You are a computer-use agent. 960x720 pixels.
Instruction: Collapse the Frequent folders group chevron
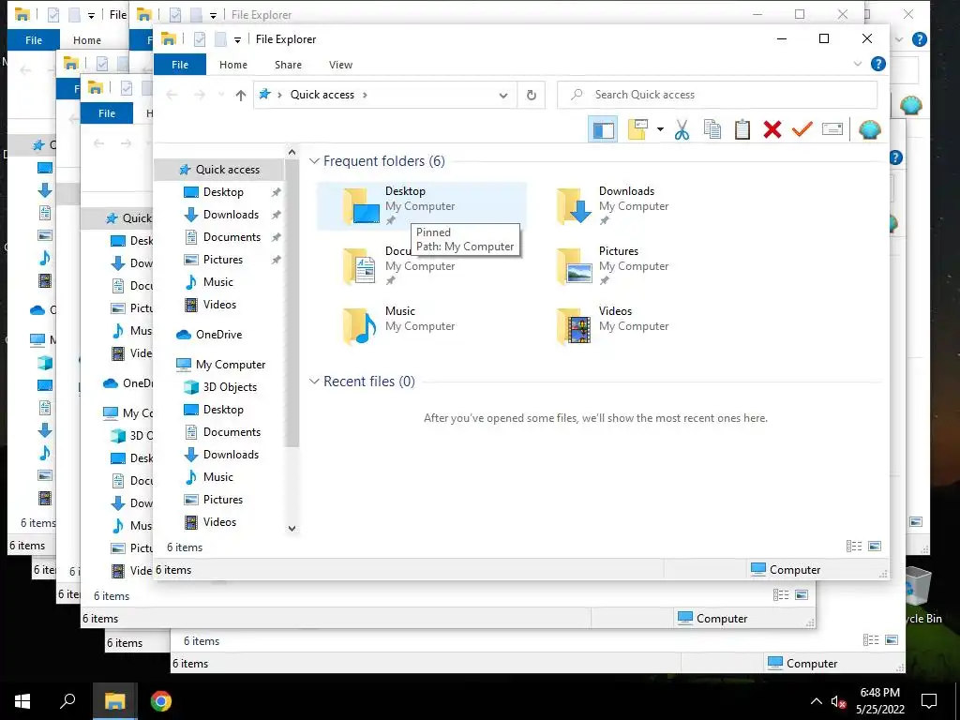[314, 161]
